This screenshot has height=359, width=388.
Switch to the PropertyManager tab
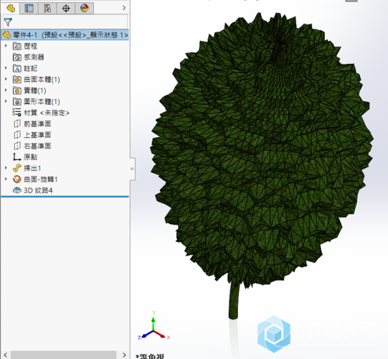(29, 8)
